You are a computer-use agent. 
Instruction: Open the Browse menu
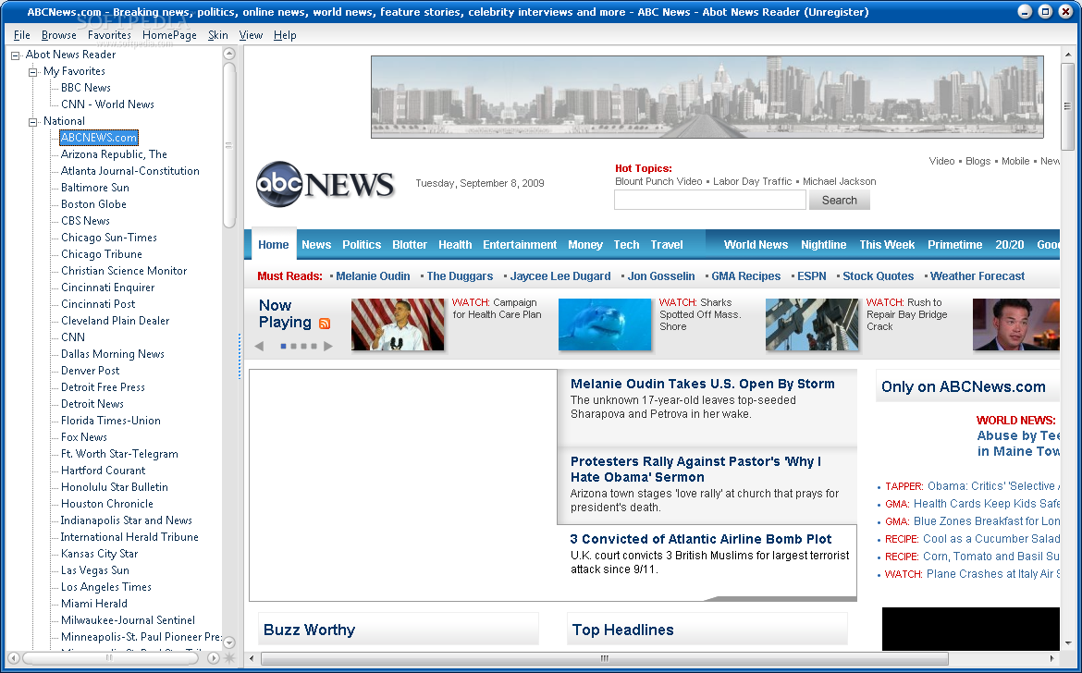[58, 35]
